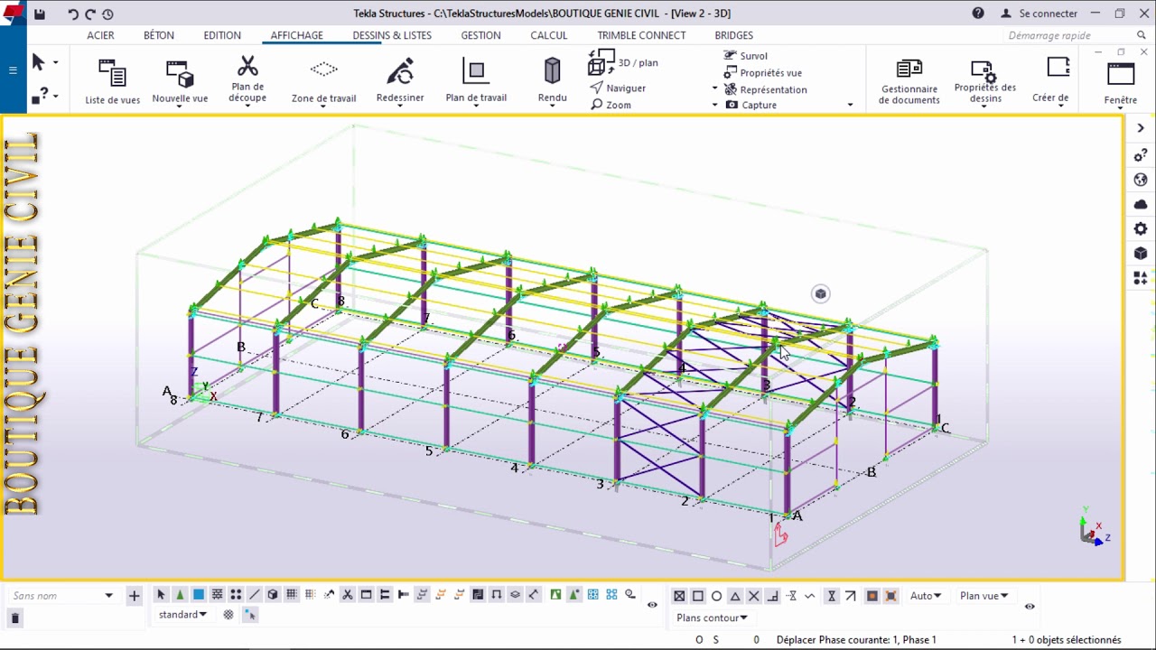This screenshot has height=650, width=1156.
Task: Open the Plan vue dropdown
Action: pos(984,596)
